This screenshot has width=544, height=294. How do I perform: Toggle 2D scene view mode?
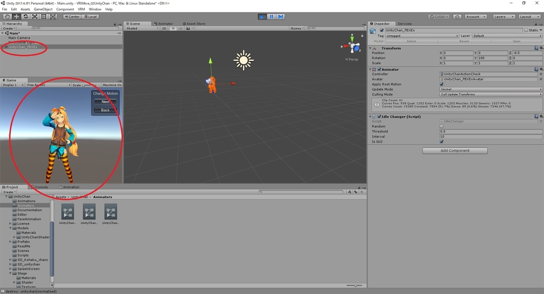pos(165,28)
